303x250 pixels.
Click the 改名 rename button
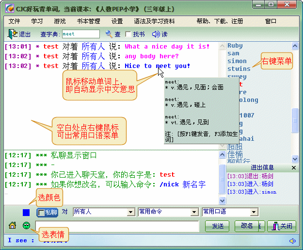247,226
